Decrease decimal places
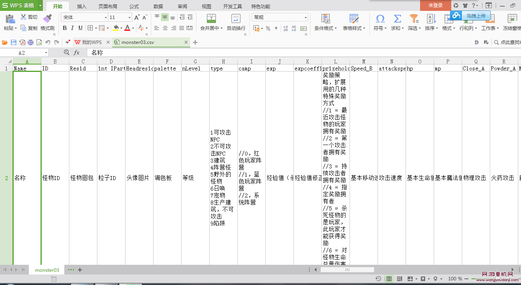This screenshot has height=285, width=521. [294, 28]
